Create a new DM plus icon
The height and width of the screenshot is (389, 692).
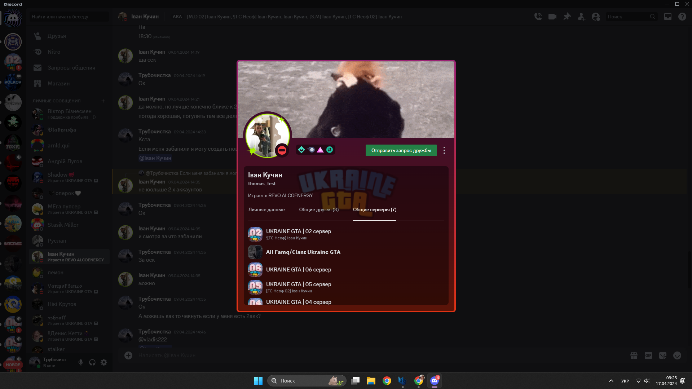[x=103, y=101]
